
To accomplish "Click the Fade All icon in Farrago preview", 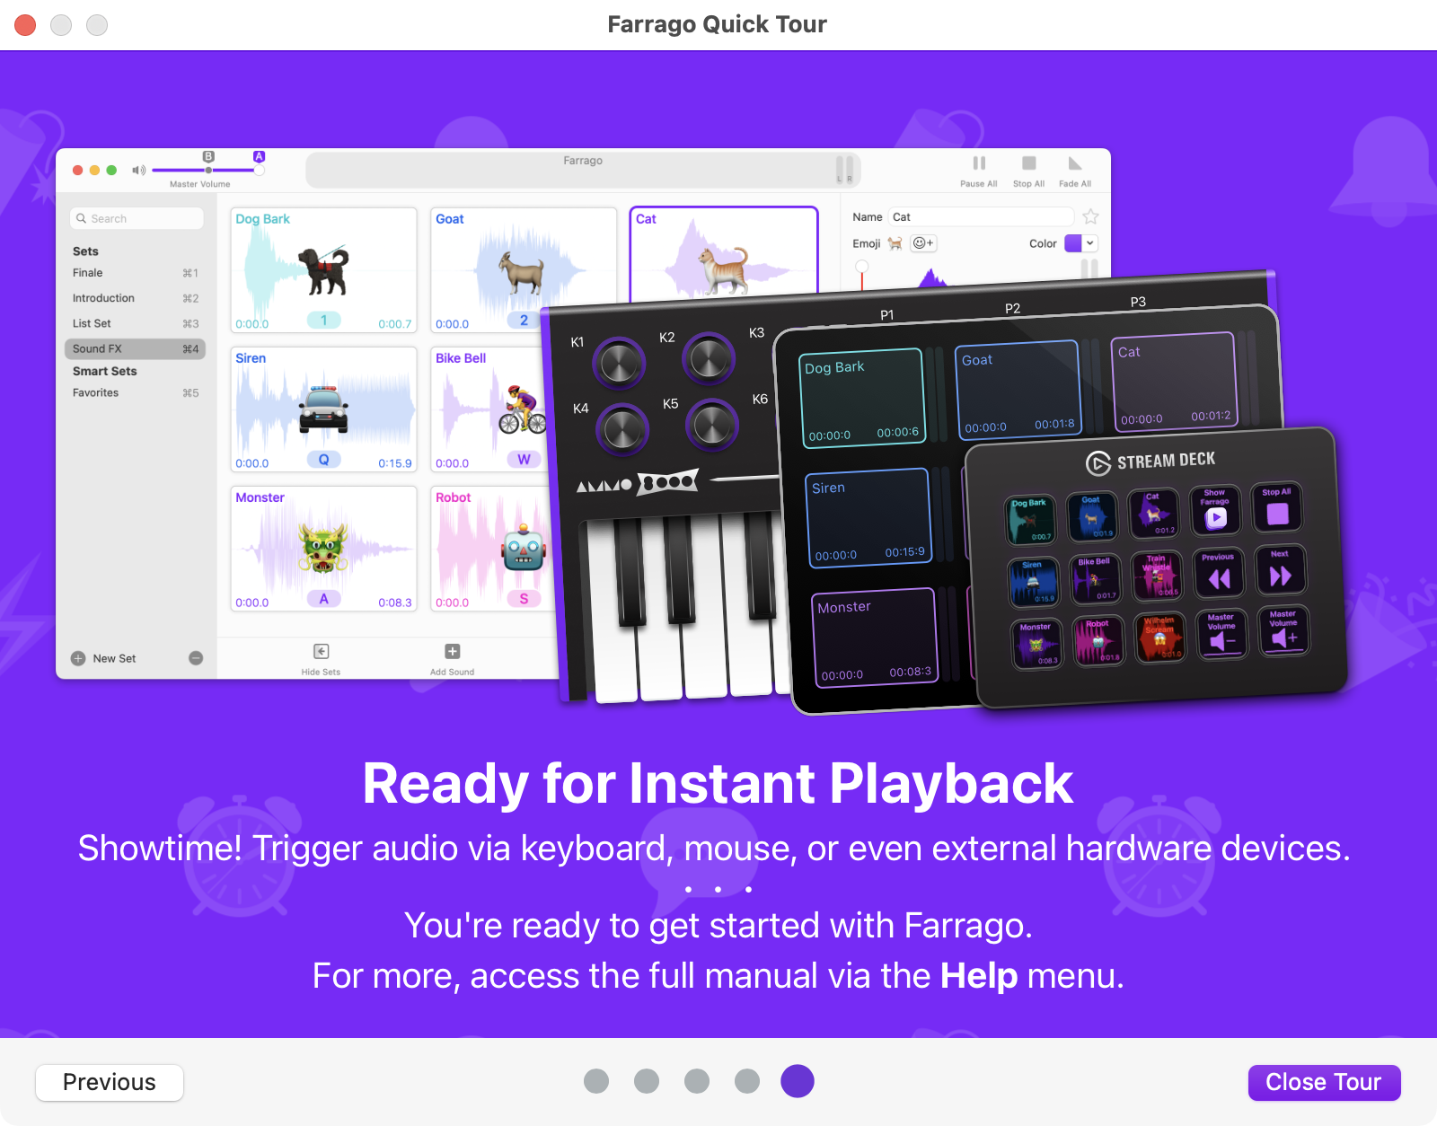I will [x=1075, y=163].
